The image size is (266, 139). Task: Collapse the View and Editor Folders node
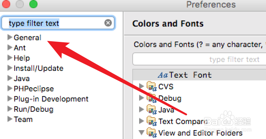pos(142,133)
